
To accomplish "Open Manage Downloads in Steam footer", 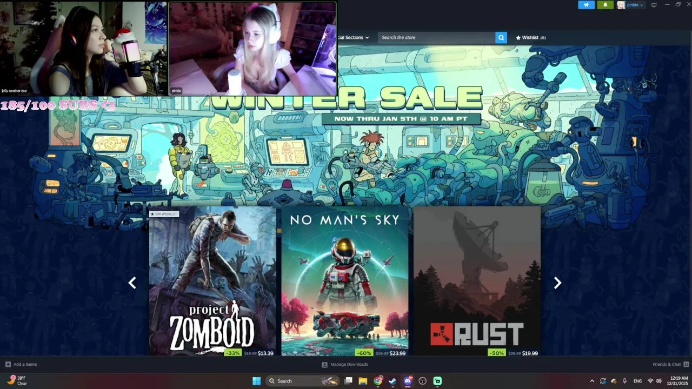I will coord(345,364).
